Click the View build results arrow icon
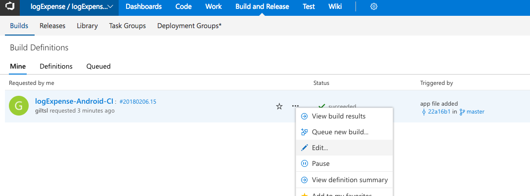Screen dimensions: 530x196 (304, 117)
